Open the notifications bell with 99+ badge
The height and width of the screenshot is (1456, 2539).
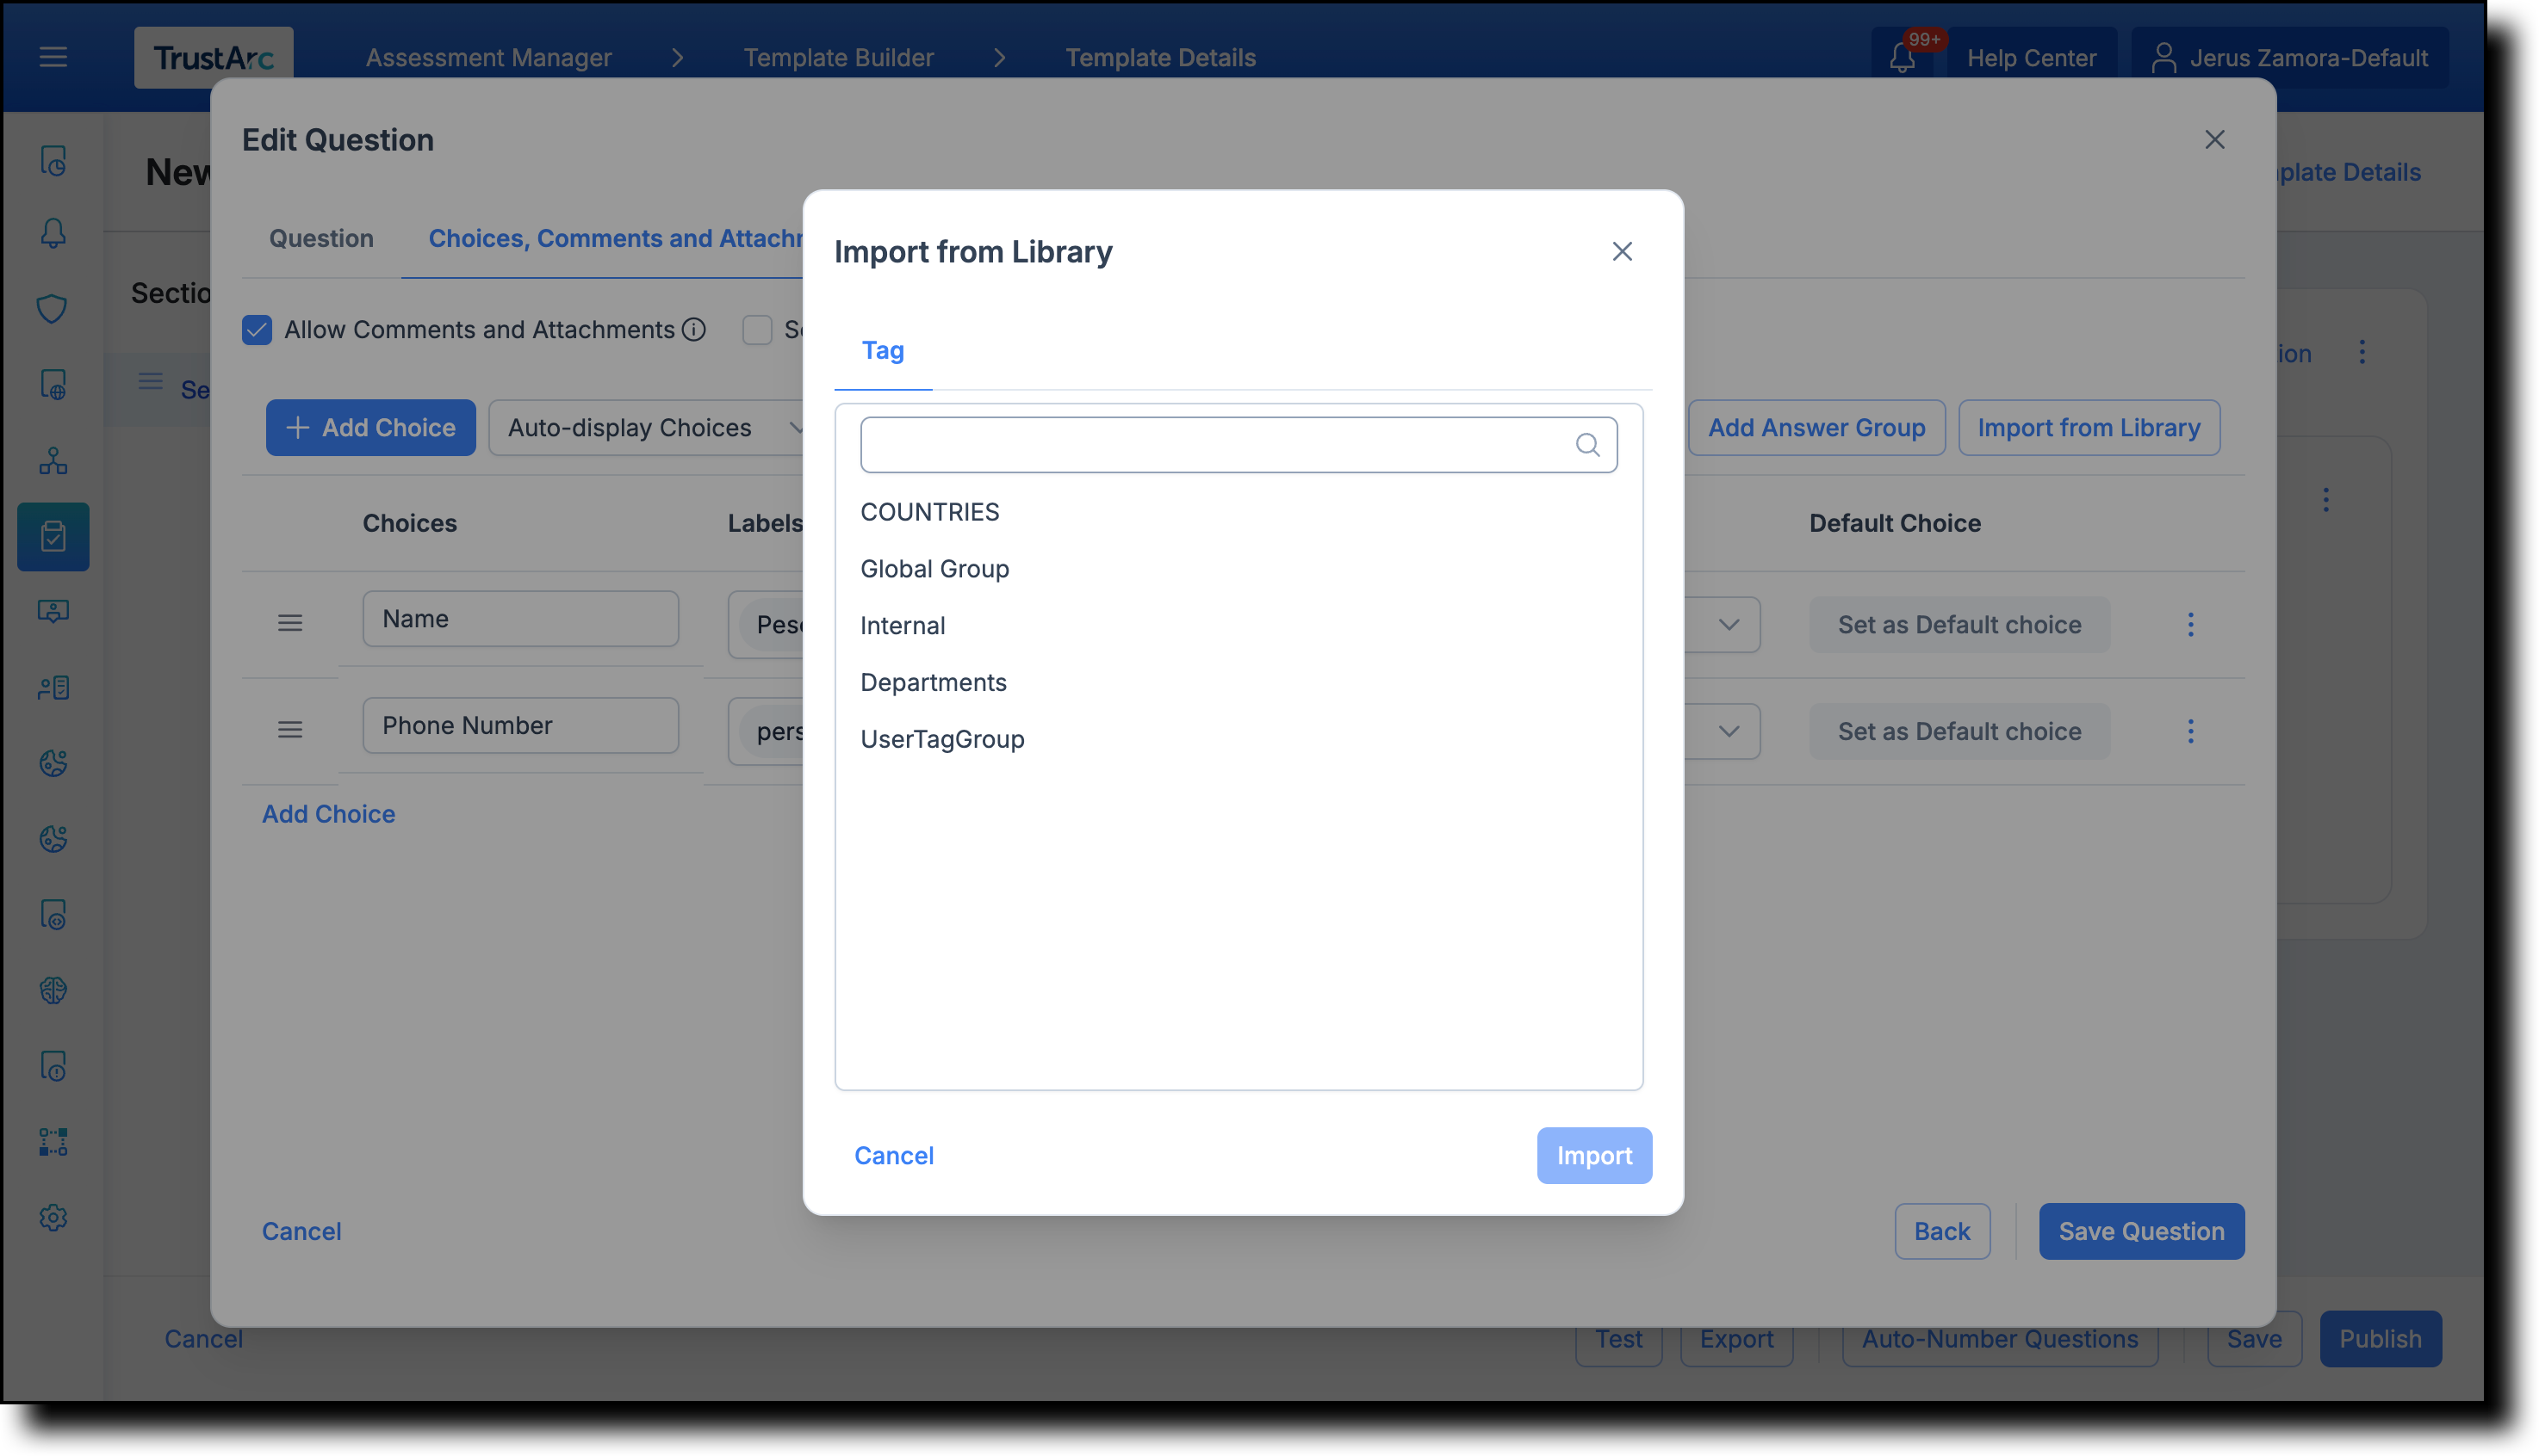[x=1902, y=57]
